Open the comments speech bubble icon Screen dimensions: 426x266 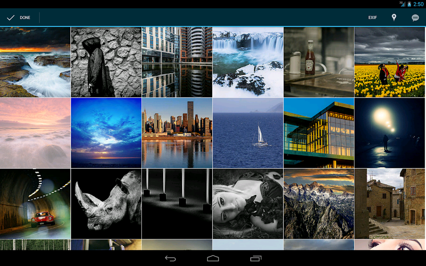pyautogui.click(x=415, y=18)
